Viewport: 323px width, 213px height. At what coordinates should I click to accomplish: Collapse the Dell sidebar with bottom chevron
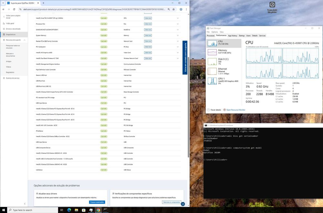[25, 204]
